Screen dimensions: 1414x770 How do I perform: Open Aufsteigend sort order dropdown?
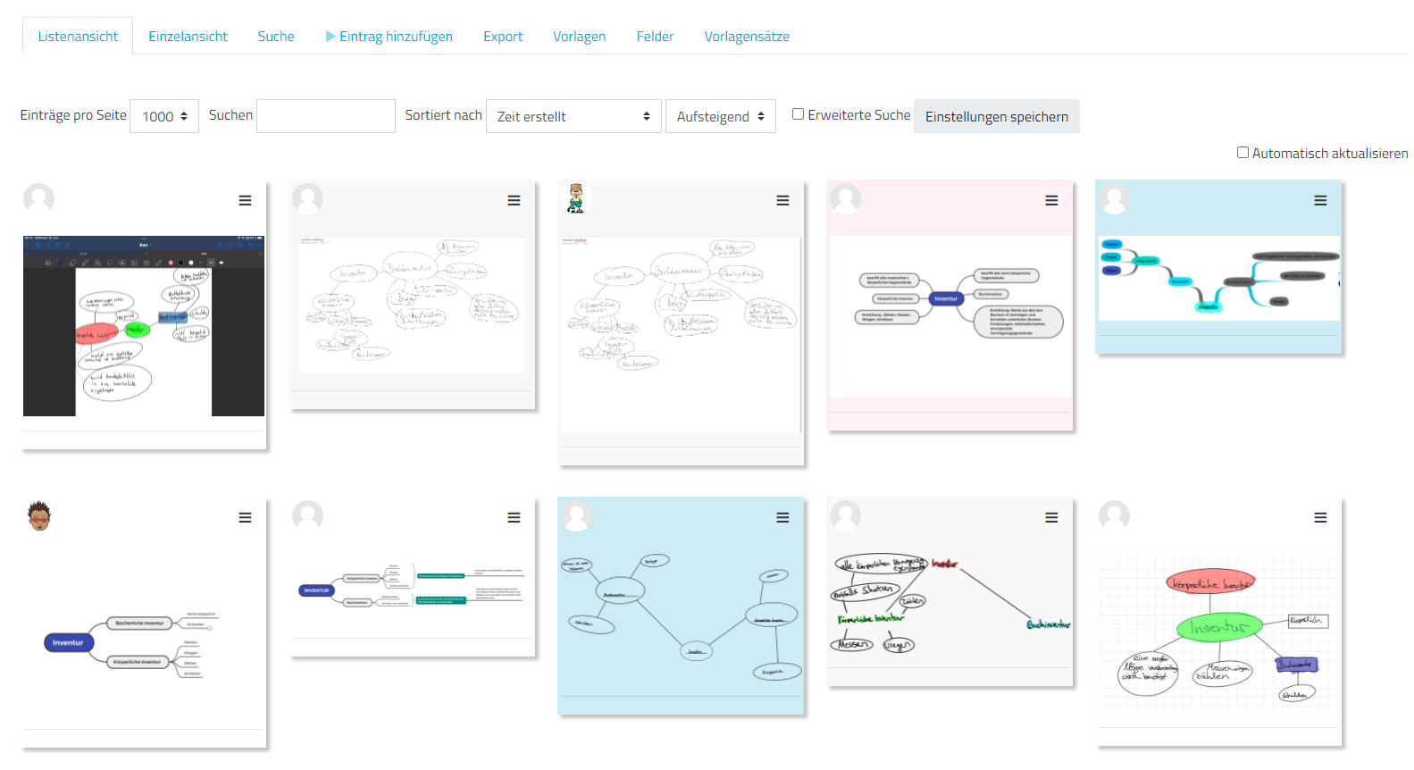click(x=720, y=117)
